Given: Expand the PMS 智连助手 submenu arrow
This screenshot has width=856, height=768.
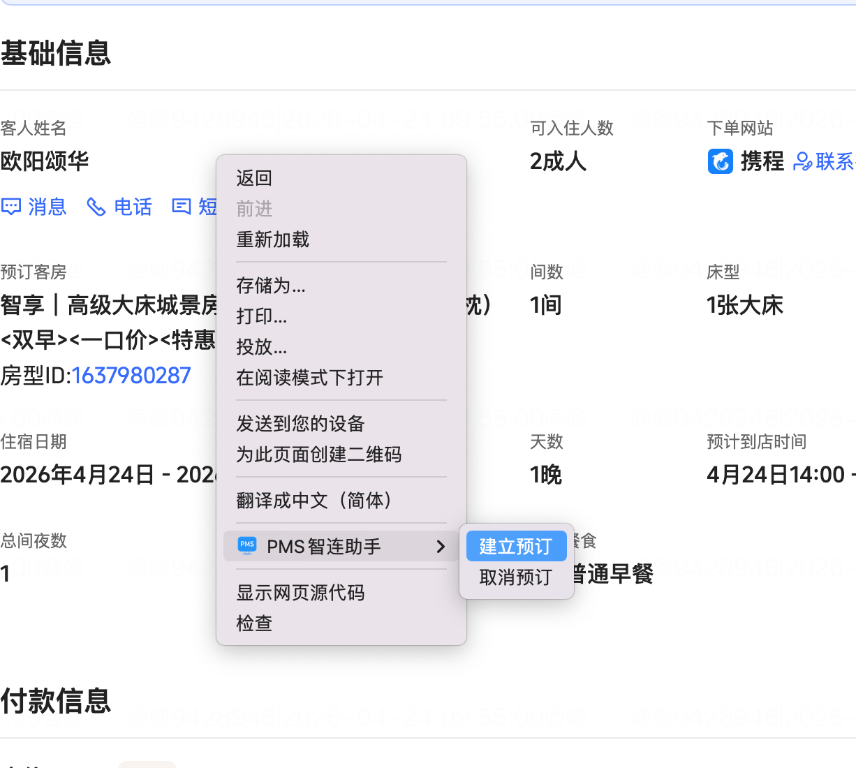Looking at the screenshot, I should (x=441, y=546).
